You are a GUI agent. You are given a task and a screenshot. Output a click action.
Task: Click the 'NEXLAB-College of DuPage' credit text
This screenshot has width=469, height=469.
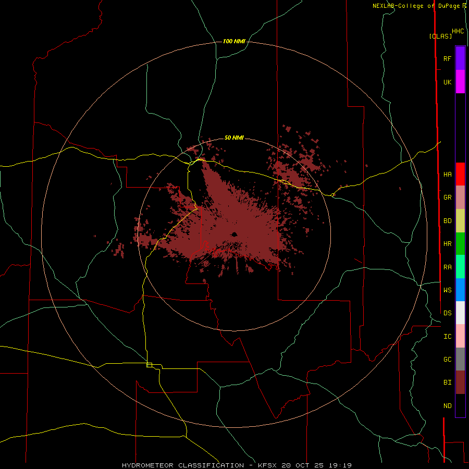[x=416, y=6]
